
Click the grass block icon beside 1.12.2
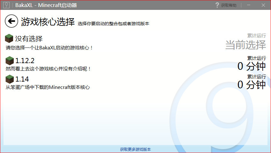pos(10,61)
